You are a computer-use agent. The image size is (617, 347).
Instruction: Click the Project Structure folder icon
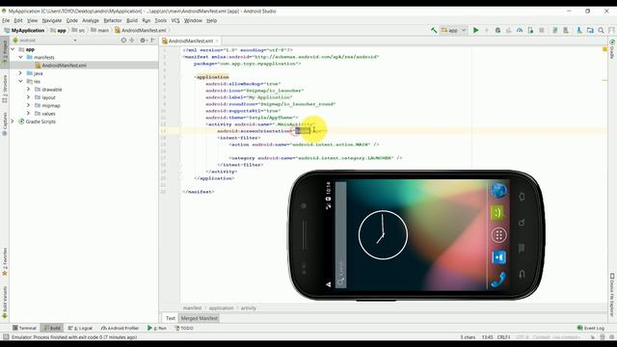pyautogui.click(x=590, y=30)
